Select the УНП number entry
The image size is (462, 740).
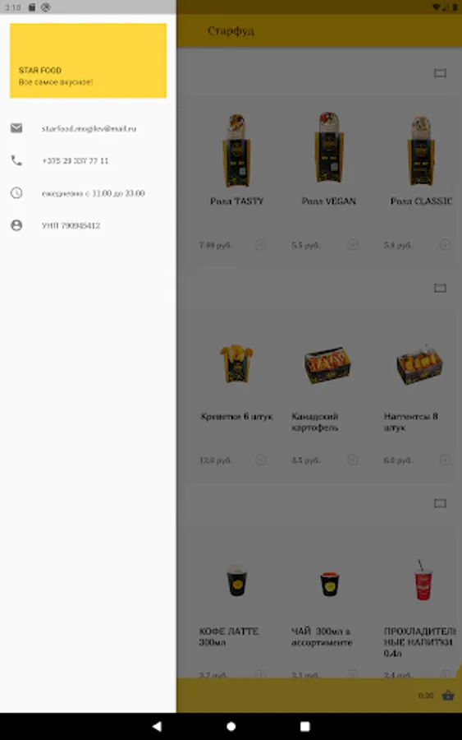coord(71,225)
